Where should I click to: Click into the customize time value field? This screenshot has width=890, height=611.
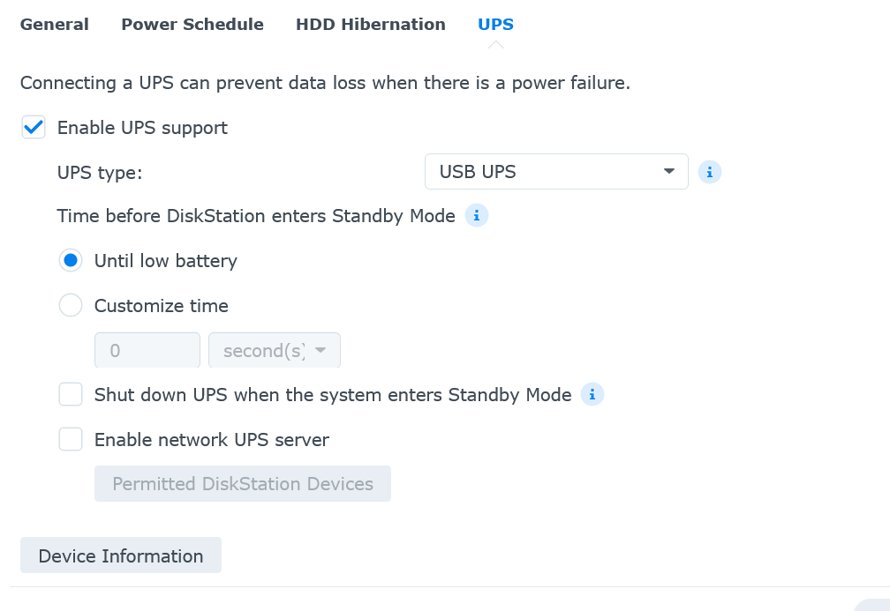tap(147, 350)
